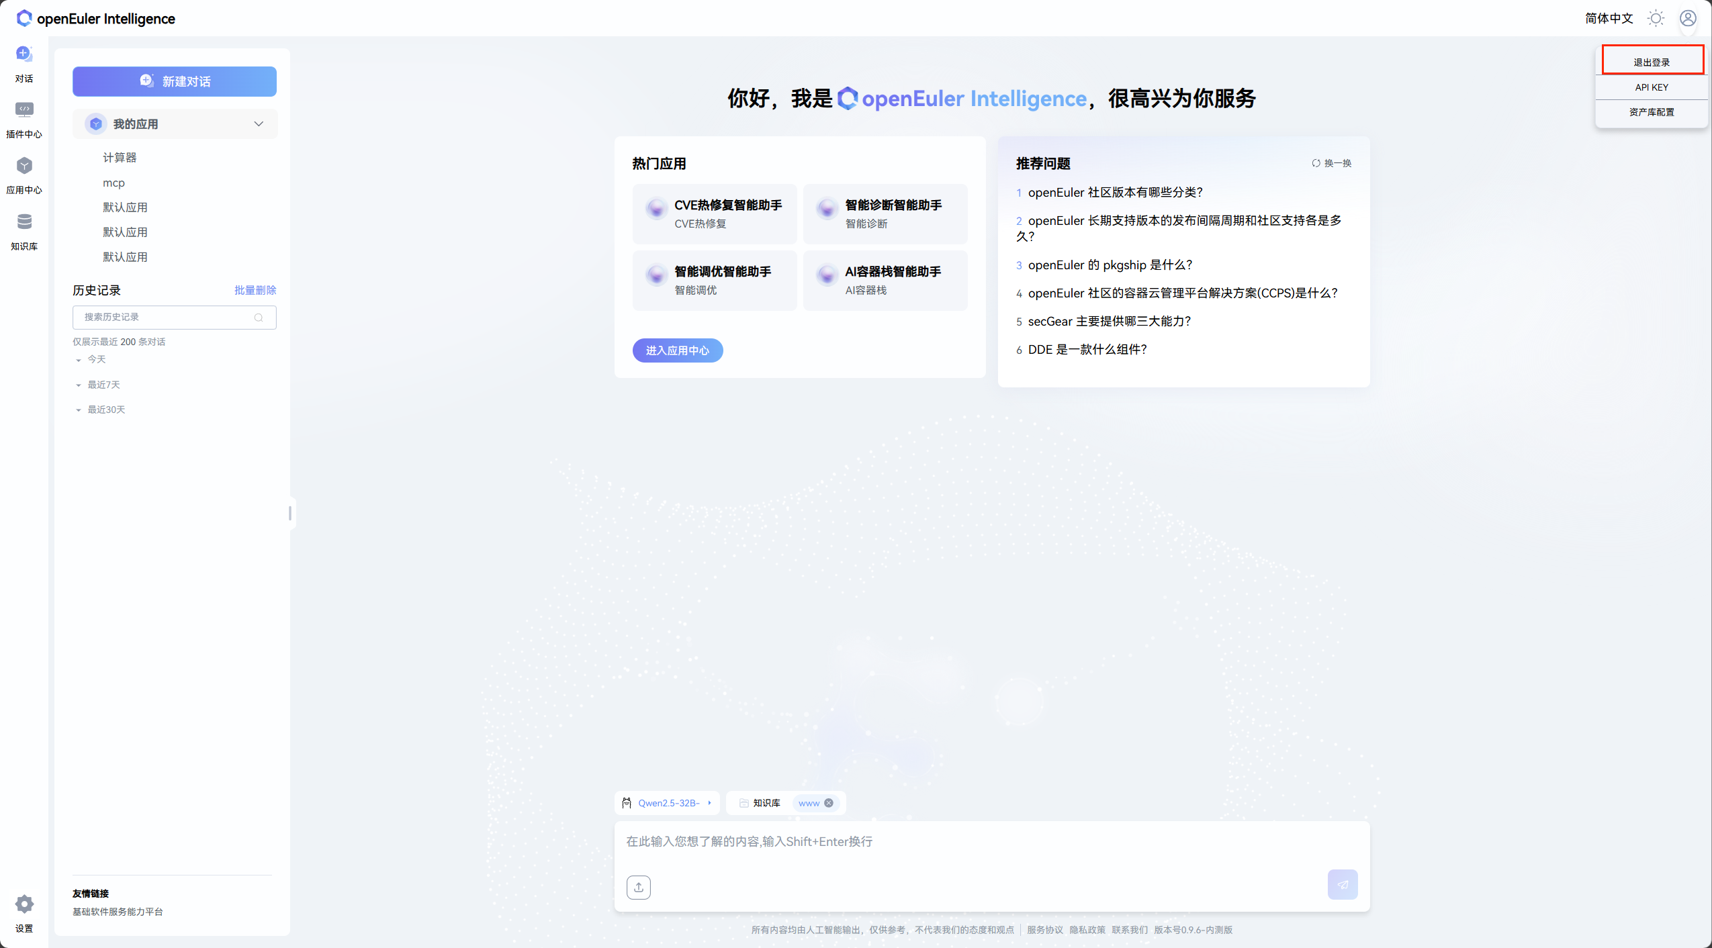Select 退出登录 from the user menu

point(1652,62)
